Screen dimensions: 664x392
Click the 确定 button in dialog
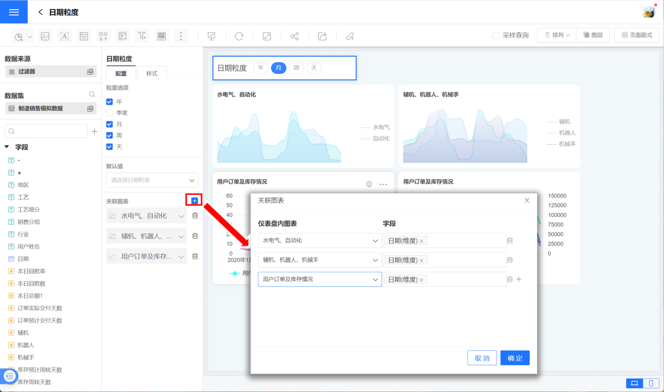515,358
